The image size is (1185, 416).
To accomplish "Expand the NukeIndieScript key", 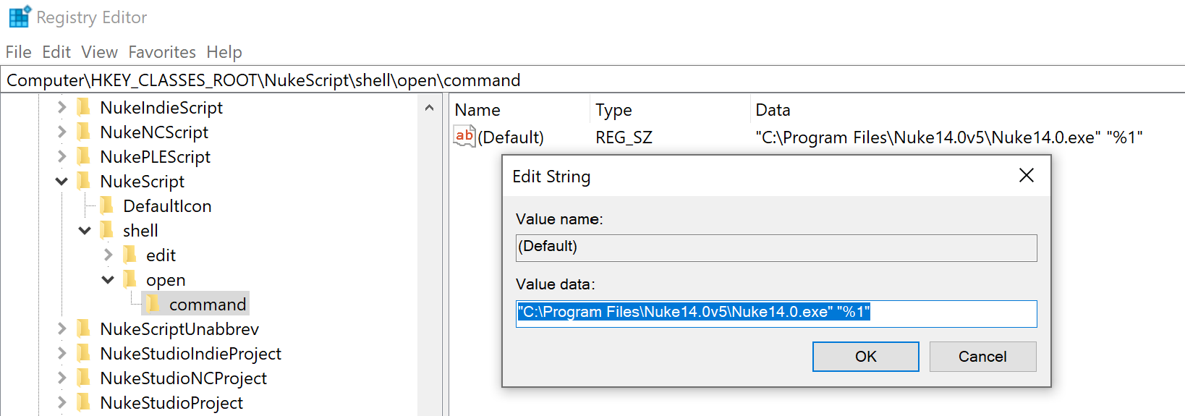I will pyautogui.click(x=61, y=107).
